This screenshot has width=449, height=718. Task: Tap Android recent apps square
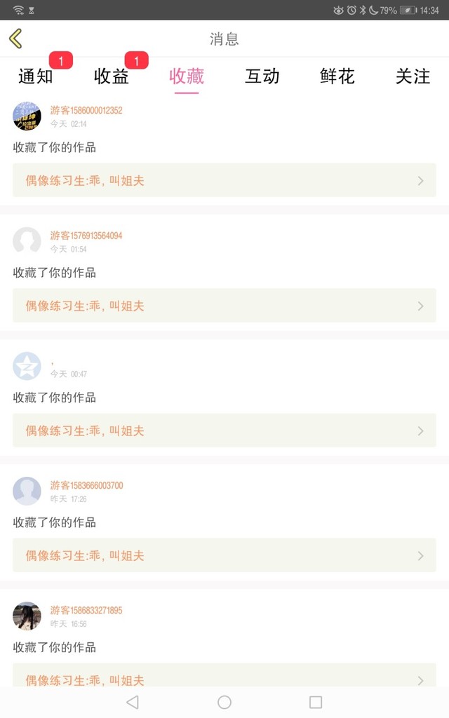coord(316,702)
